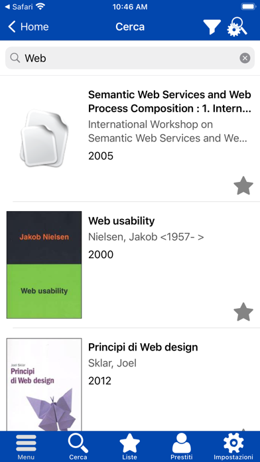This screenshot has height=462, width=260.
Task: Open the Web usability cover thumbnail
Action: (x=44, y=265)
